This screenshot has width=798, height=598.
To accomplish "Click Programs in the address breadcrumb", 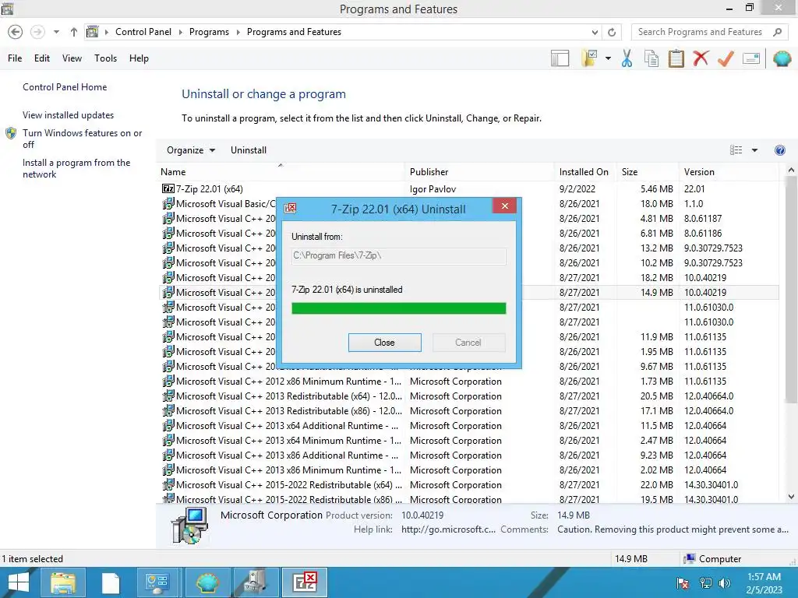I will tap(209, 32).
